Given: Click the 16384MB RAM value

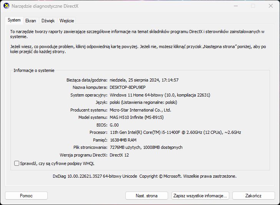Looking at the screenshot, I should point(123,140).
